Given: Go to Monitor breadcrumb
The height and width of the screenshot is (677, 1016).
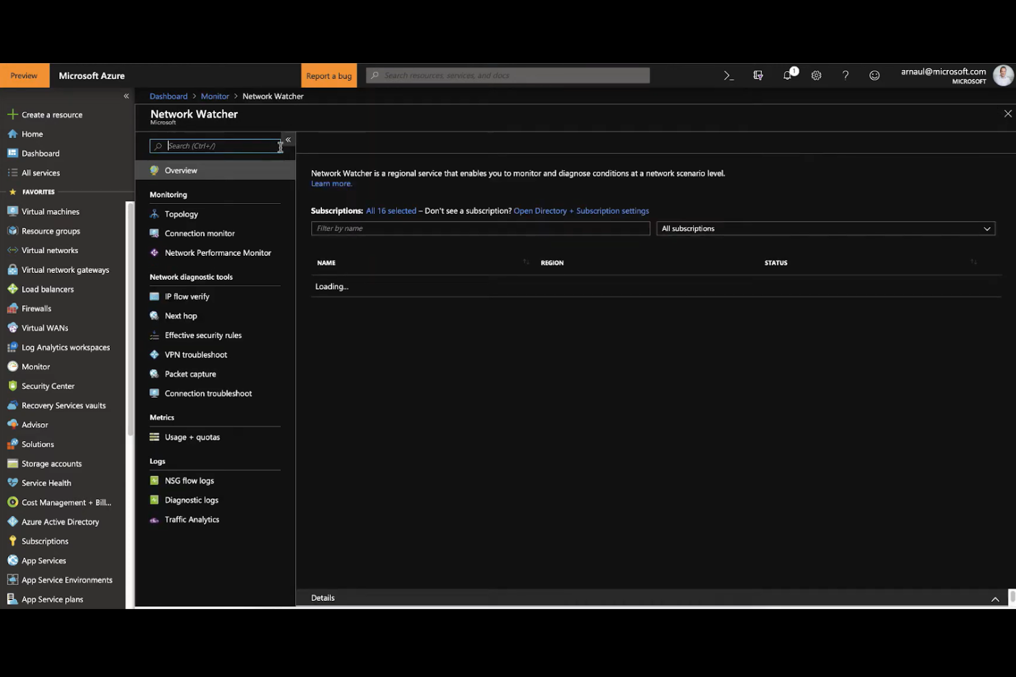Looking at the screenshot, I should click(x=215, y=96).
